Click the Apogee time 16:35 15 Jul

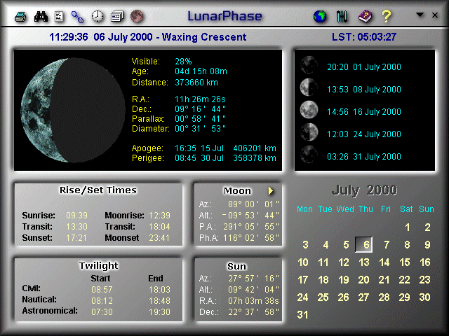[x=199, y=148]
